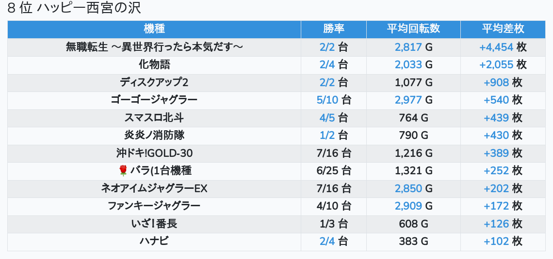Image resolution: width=553 pixels, height=259 pixels.
Task: Click the 勝率 column header
Action: [333, 29]
